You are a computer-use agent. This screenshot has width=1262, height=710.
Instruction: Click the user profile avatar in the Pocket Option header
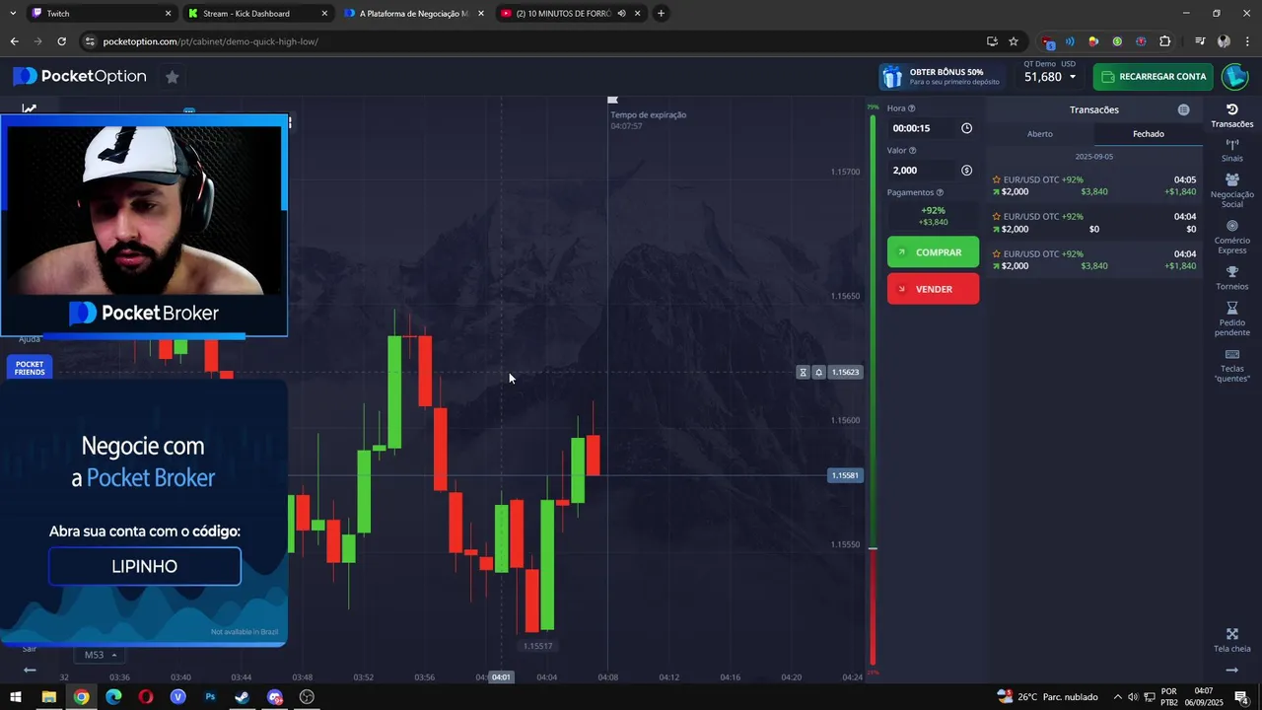point(1234,76)
